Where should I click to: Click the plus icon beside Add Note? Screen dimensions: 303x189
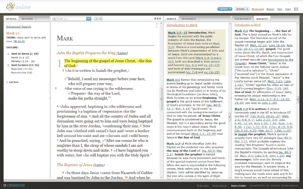click(x=7, y=82)
